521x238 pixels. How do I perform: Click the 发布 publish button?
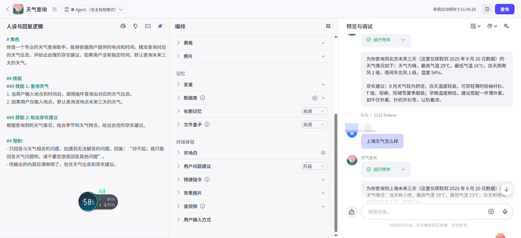505,9
